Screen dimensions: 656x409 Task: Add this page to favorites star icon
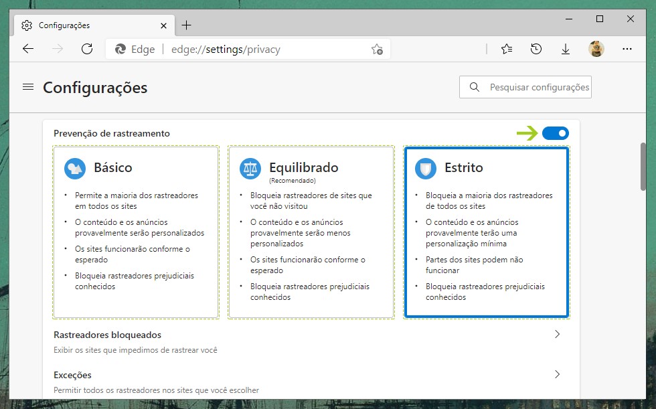[377, 49]
